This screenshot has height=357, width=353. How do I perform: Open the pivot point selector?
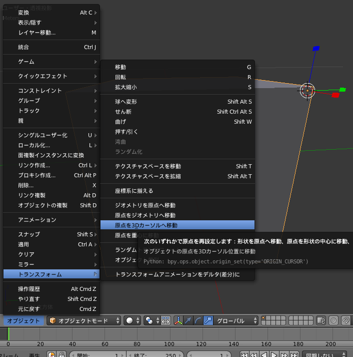tap(152, 321)
